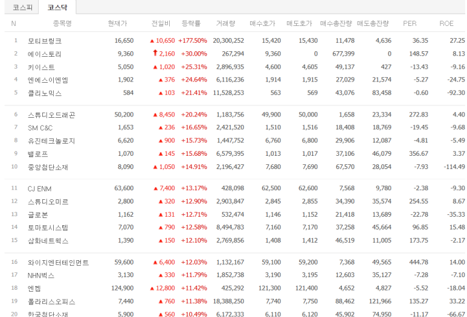Click the ROE value -92.30
467x317 pixels.
point(456,92)
